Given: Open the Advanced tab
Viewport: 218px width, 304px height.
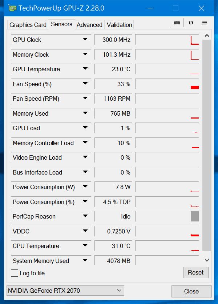Looking at the screenshot, I should [x=89, y=25].
